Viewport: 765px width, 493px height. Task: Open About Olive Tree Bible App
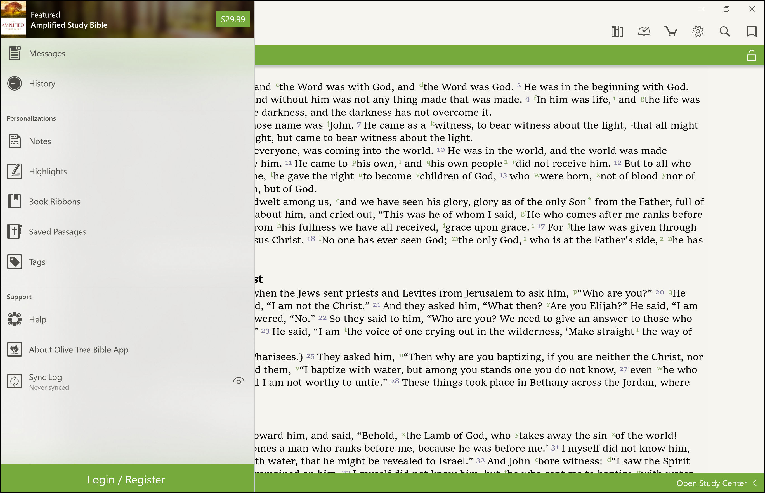pyautogui.click(x=79, y=350)
